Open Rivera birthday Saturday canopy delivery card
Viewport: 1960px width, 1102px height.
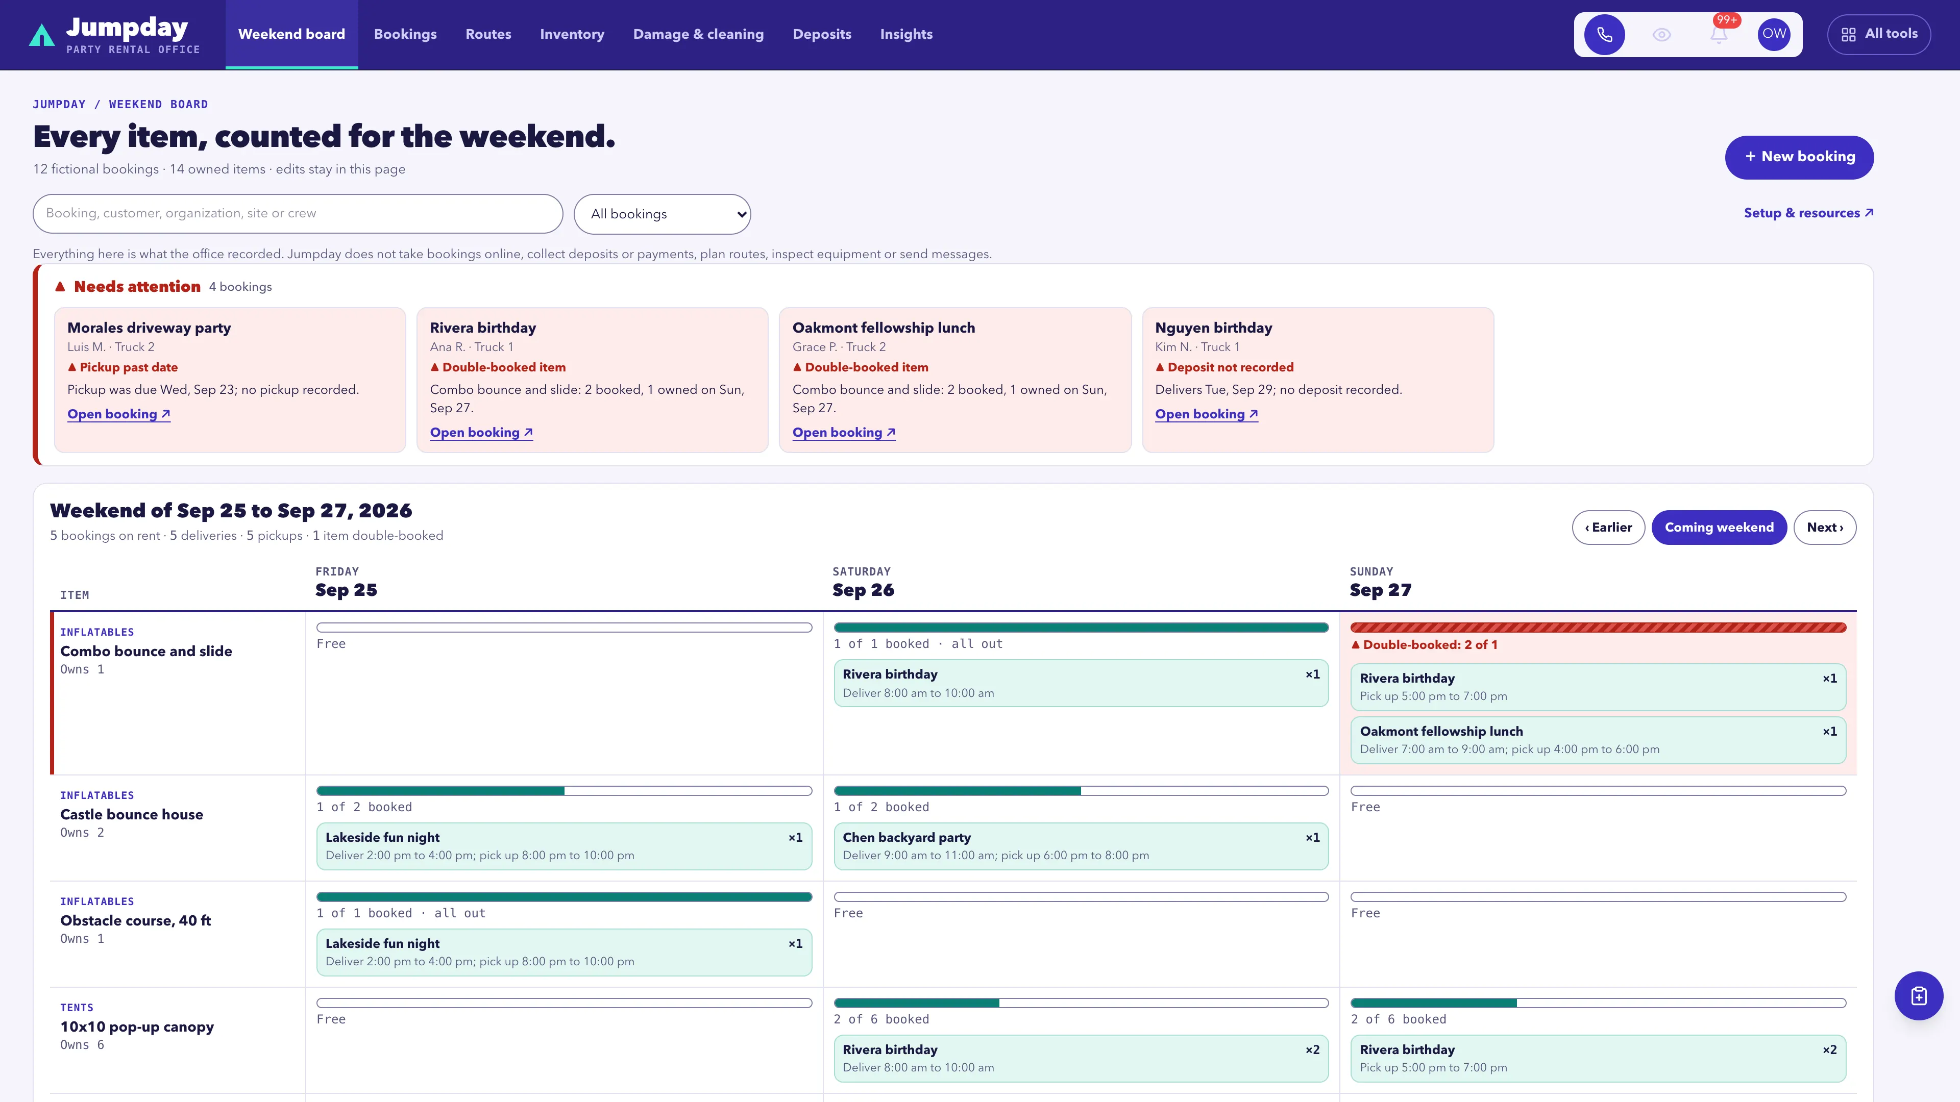1081,1058
